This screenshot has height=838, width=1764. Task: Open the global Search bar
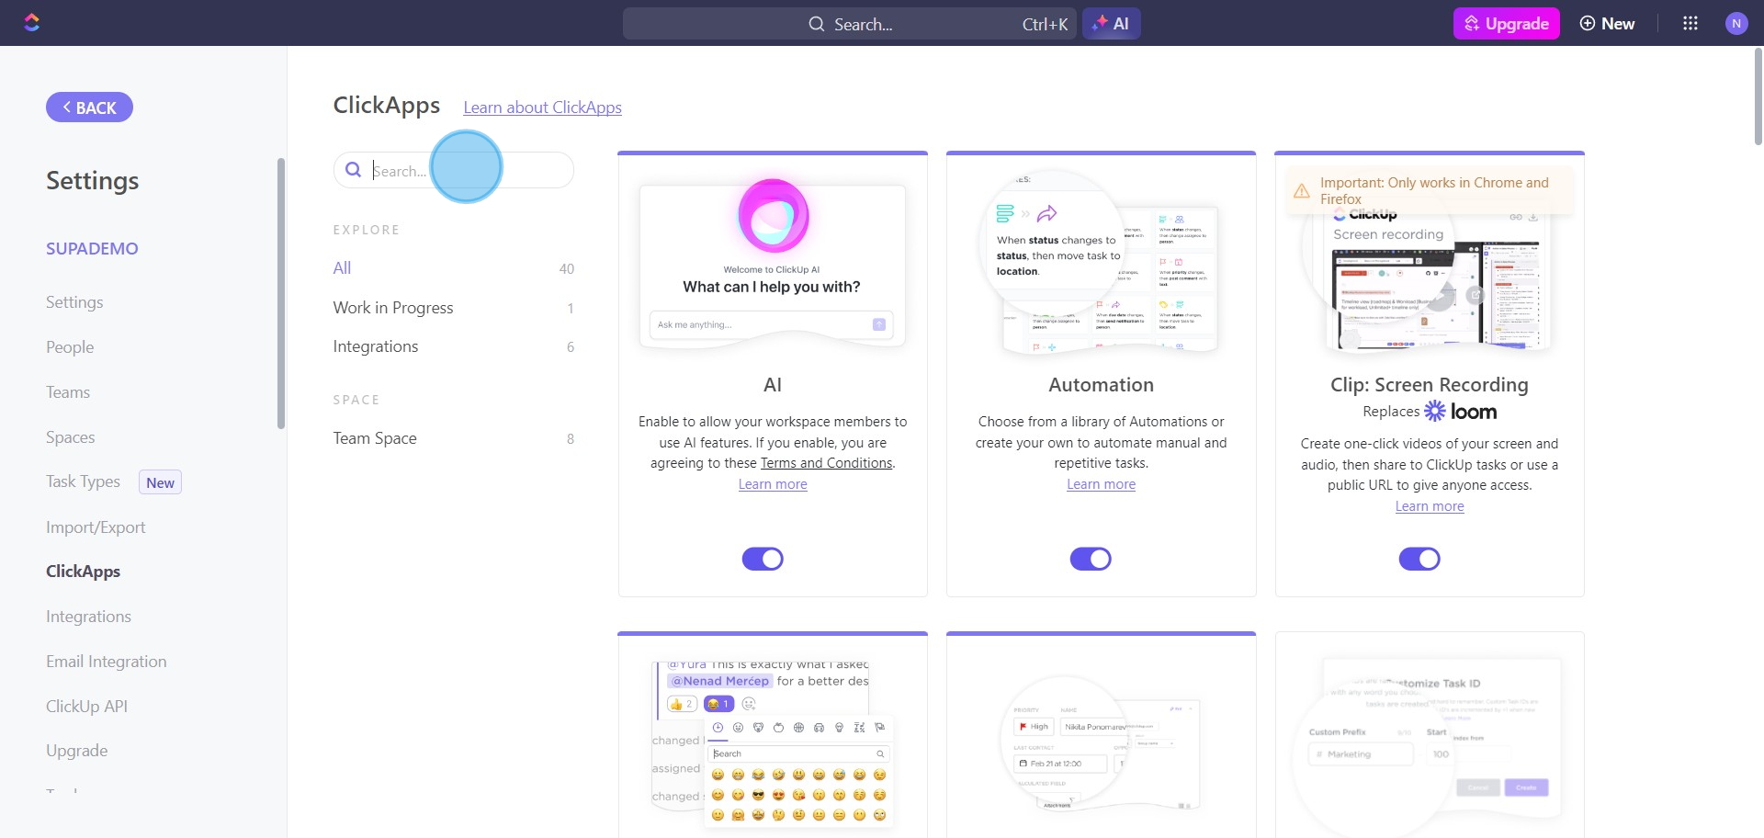[850, 24]
